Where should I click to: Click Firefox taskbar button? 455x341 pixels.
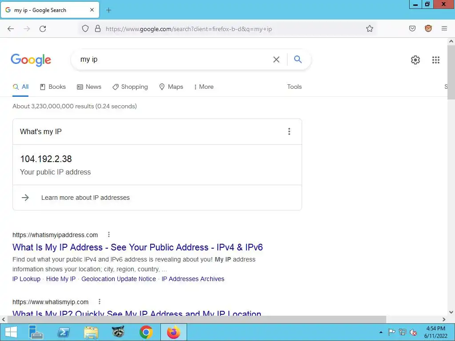tap(174, 332)
